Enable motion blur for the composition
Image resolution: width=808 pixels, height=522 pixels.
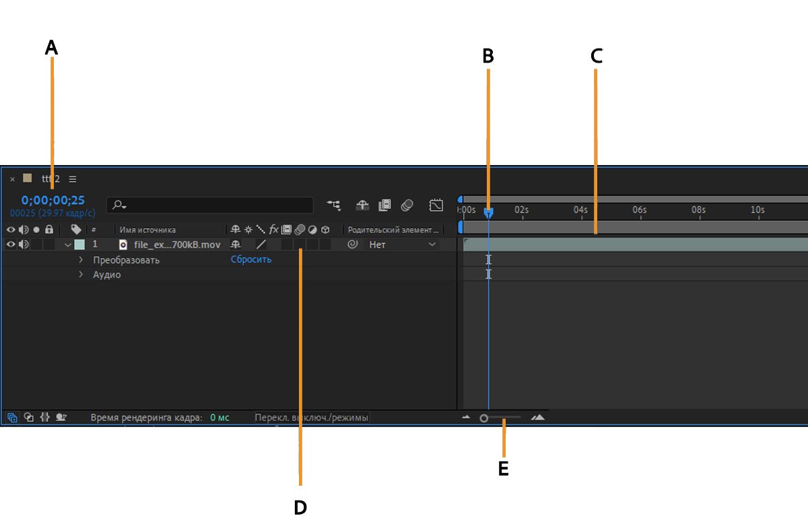tap(407, 205)
